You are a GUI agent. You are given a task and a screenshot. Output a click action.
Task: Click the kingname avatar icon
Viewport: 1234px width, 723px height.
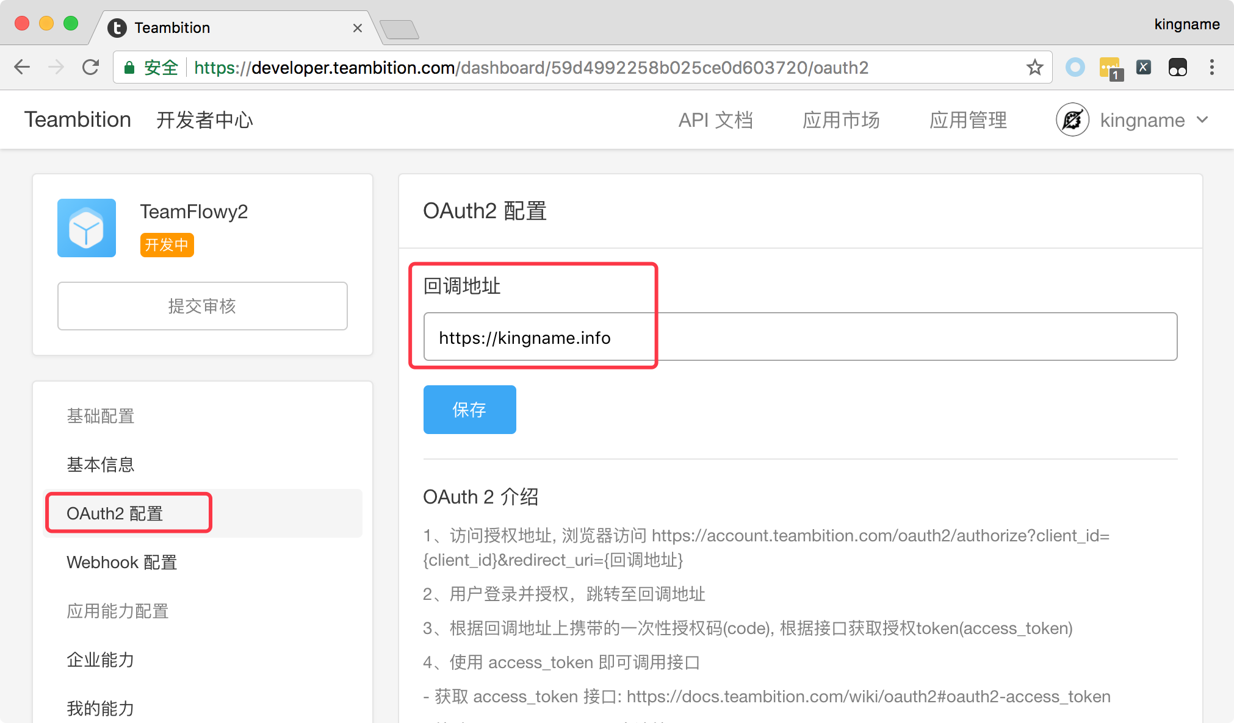tap(1072, 120)
